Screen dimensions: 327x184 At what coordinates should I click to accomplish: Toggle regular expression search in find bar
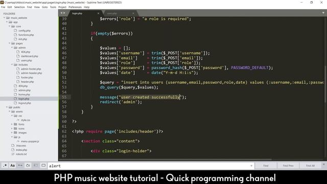point(5,166)
